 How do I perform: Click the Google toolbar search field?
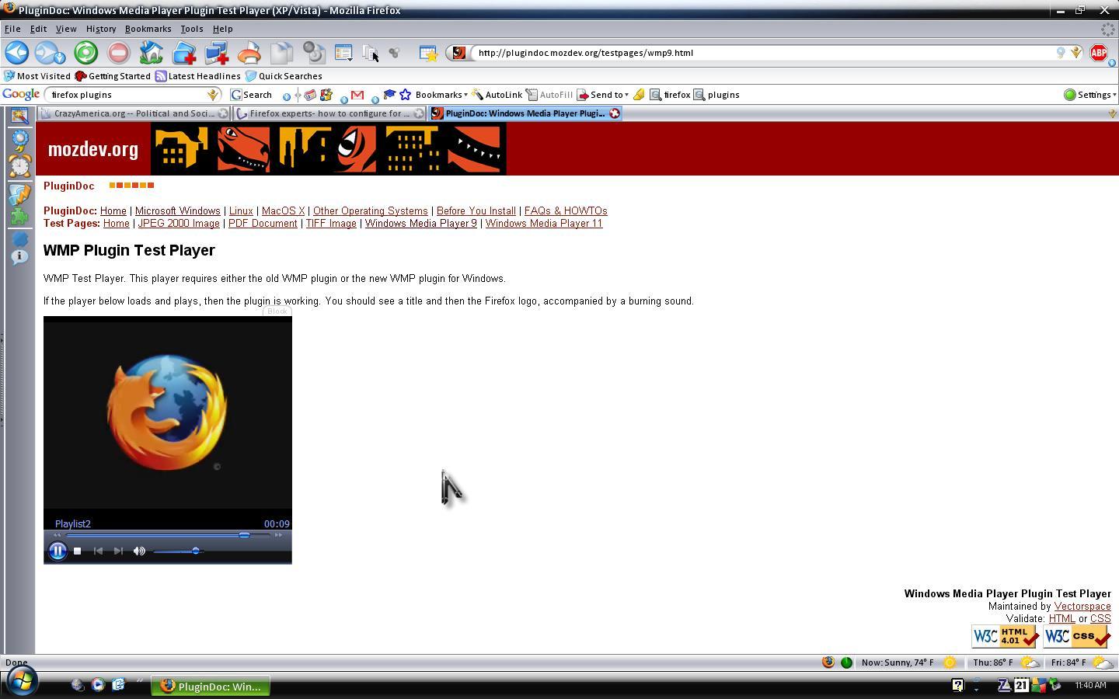127,95
